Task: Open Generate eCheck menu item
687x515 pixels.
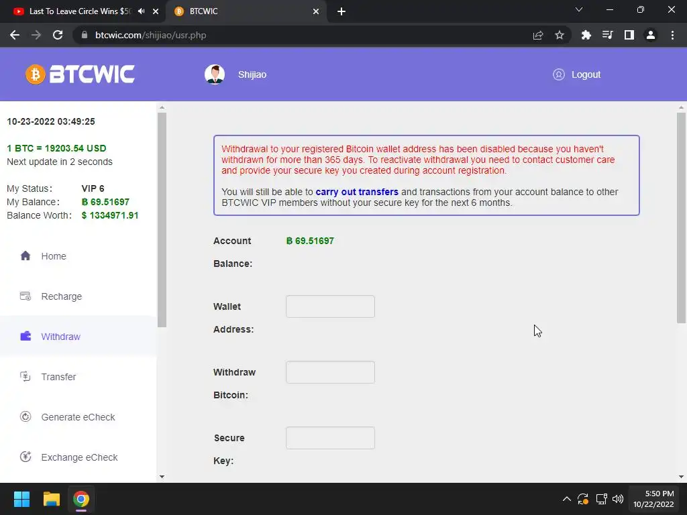Action: click(x=78, y=417)
